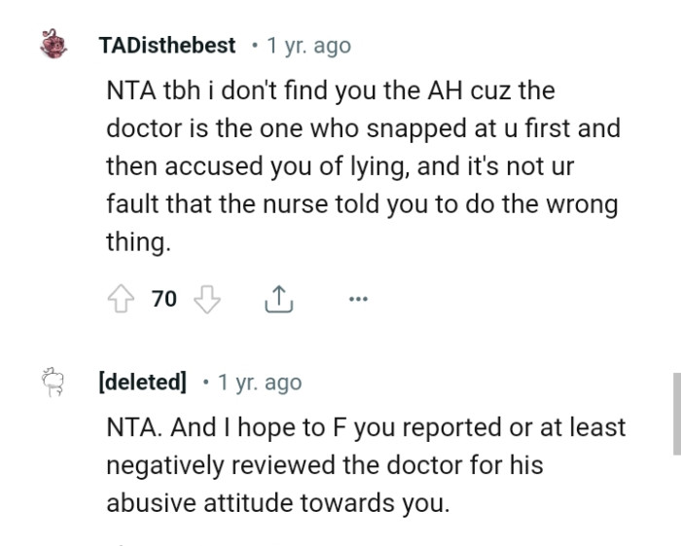681x546 pixels.
Task: Downvote TADisthebest's comment
Action: point(207,300)
